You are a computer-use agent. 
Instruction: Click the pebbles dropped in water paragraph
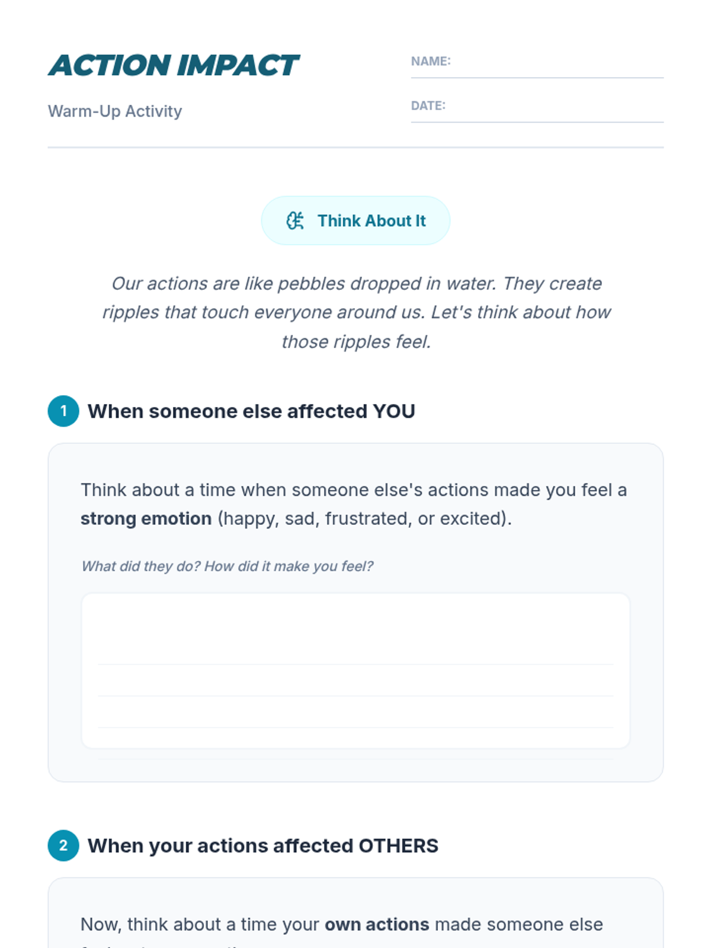355,312
